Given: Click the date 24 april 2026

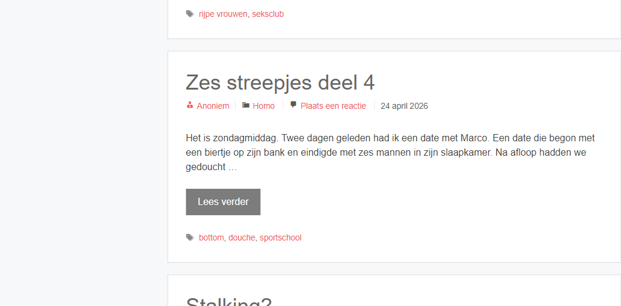Looking at the screenshot, I should click(x=404, y=106).
